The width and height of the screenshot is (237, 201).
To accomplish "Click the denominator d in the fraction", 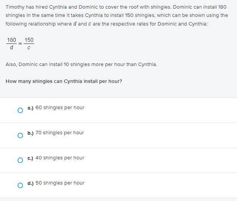I will 12,48.
